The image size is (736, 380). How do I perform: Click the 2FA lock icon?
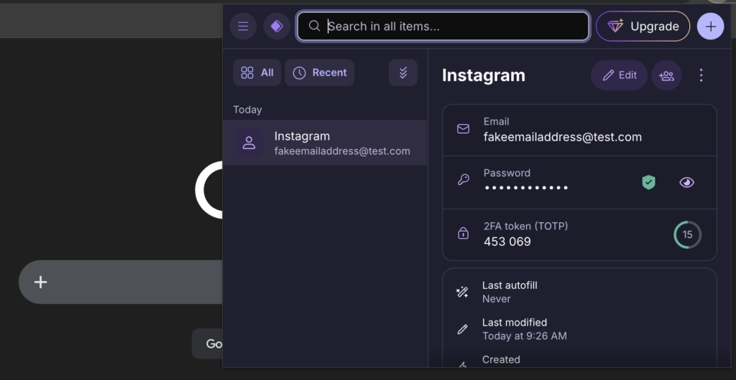coord(464,232)
